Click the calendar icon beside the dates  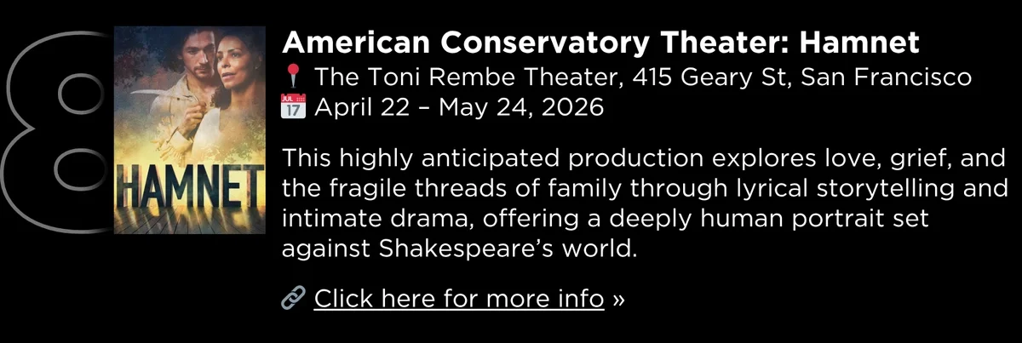292,108
